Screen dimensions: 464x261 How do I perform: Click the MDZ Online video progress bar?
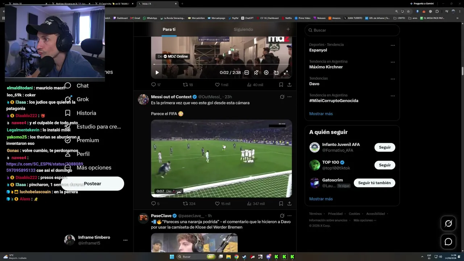tap(221, 65)
